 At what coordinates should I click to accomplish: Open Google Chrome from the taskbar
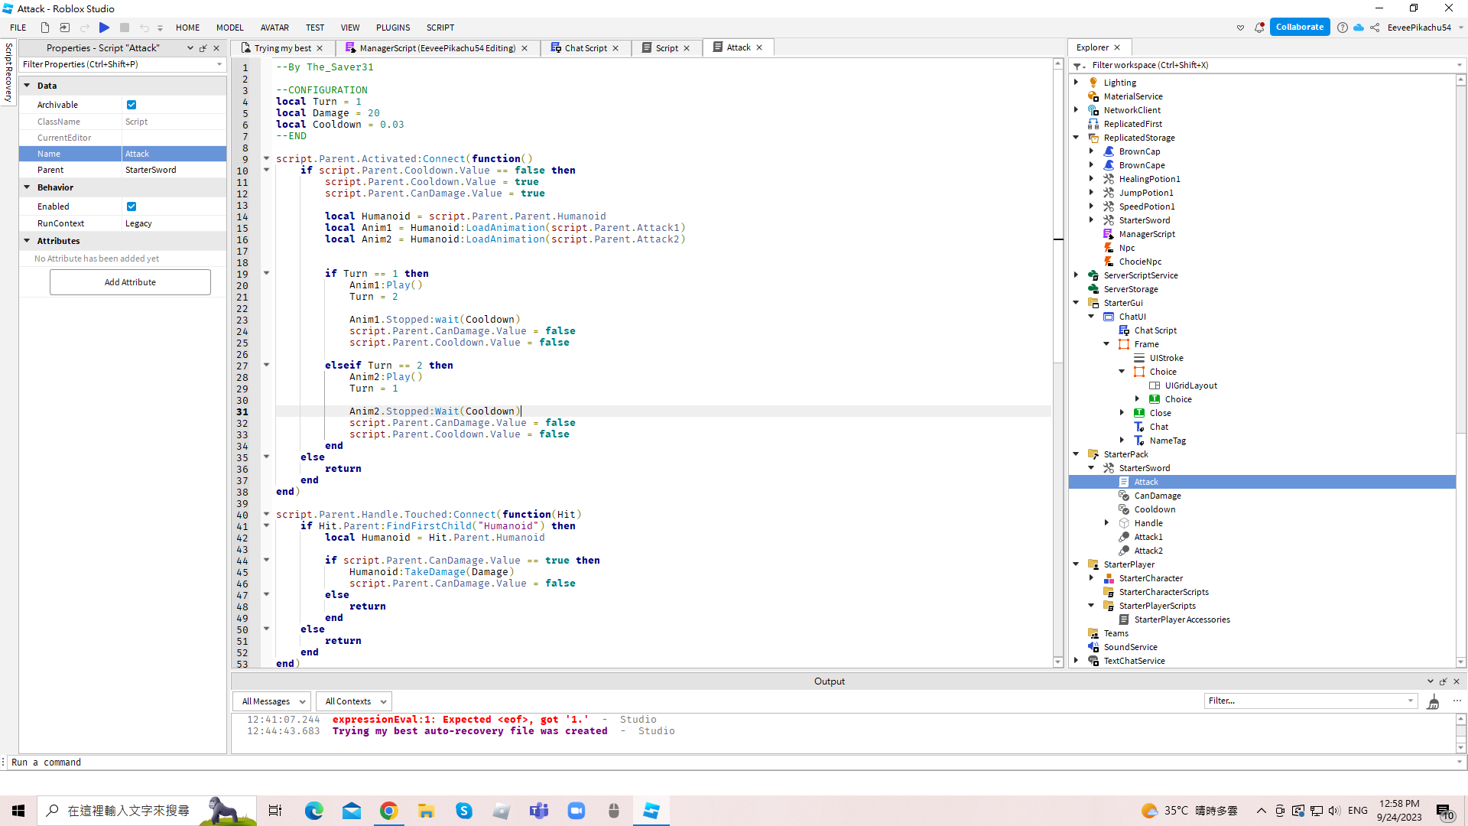pos(388,811)
